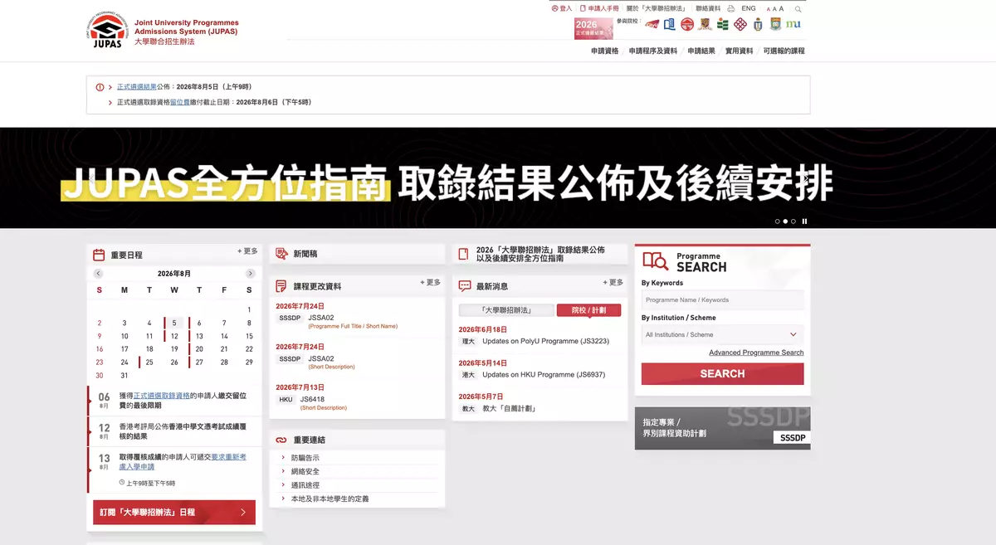Go to next calendar month
The height and width of the screenshot is (545, 996).
[x=251, y=274]
